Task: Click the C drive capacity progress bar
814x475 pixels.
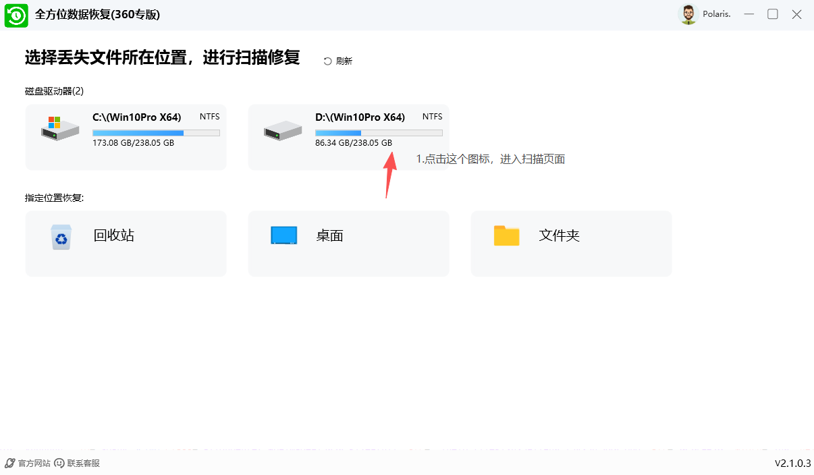Action: click(156, 132)
